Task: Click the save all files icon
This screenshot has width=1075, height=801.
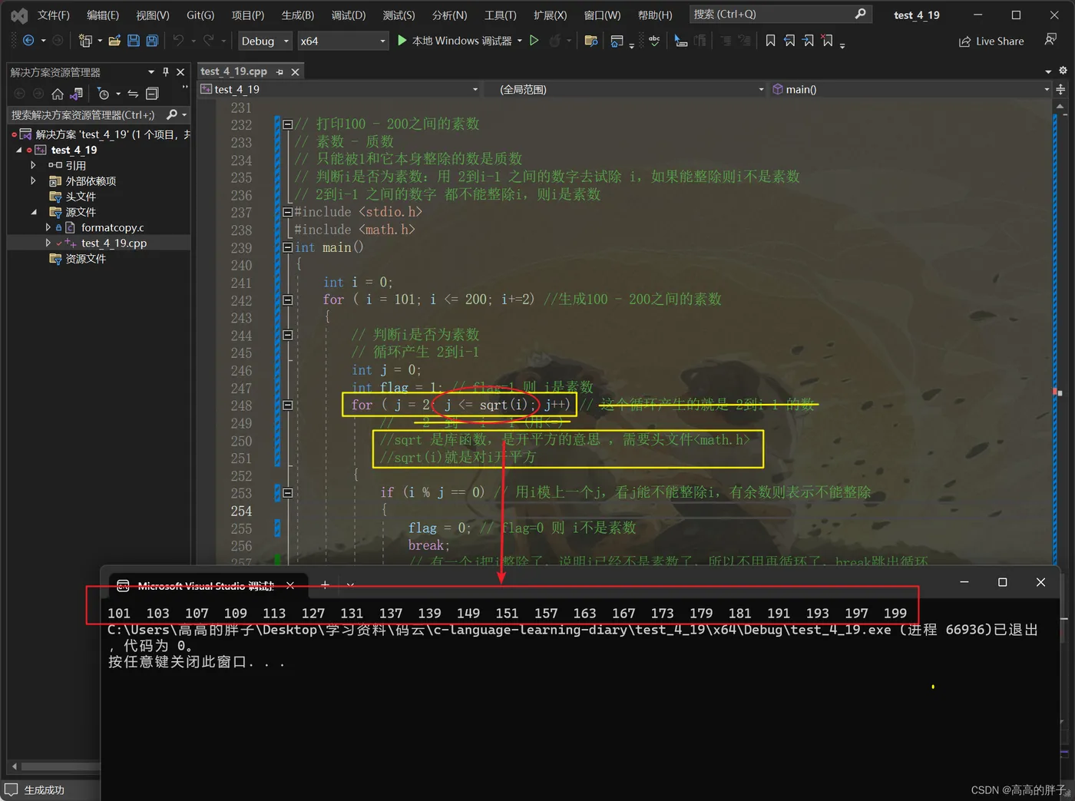Action: (x=152, y=41)
